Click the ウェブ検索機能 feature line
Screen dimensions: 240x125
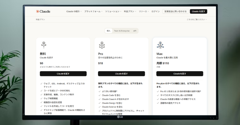[x=51, y=99]
